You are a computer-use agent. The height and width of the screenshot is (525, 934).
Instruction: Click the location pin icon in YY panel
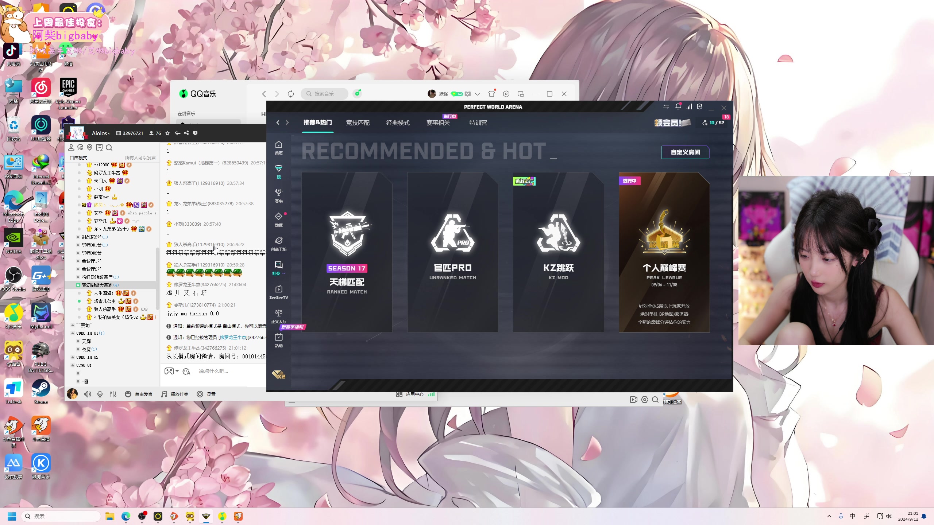pyautogui.click(x=90, y=147)
